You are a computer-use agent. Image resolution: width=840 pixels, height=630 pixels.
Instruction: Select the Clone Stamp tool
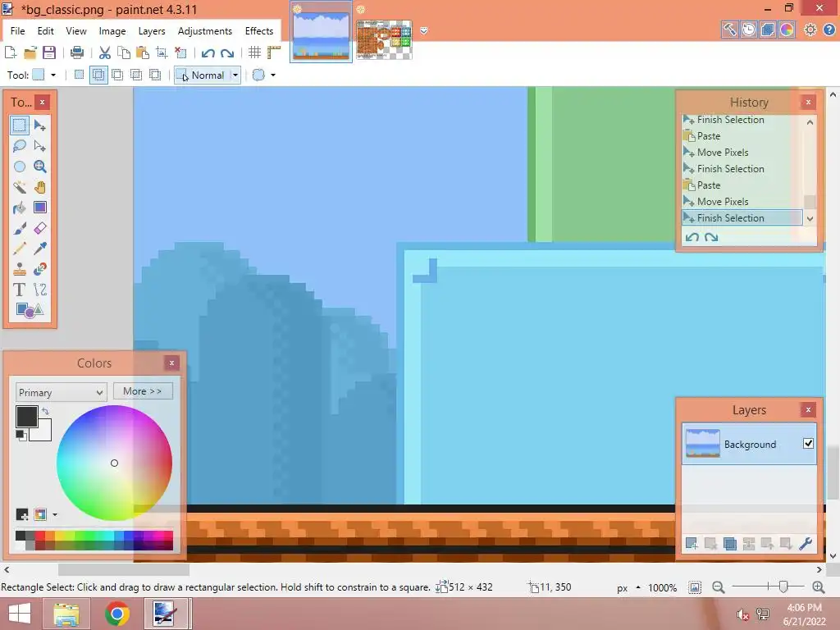click(20, 269)
